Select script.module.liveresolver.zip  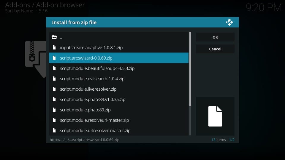tap(119, 89)
